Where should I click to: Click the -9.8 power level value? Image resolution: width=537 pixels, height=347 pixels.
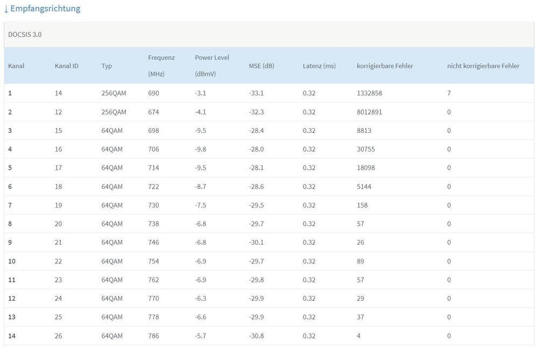pyautogui.click(x=201, y=149)
